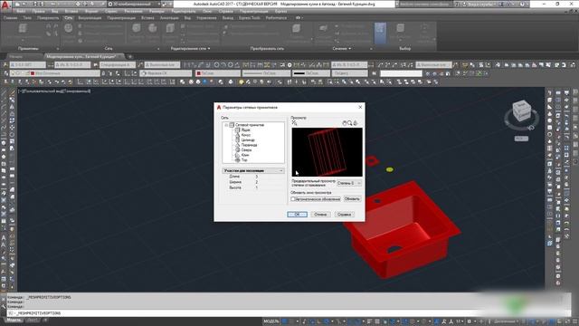Switch to the Модель layout tab
The image size is (579, 326).
[14, 320]
